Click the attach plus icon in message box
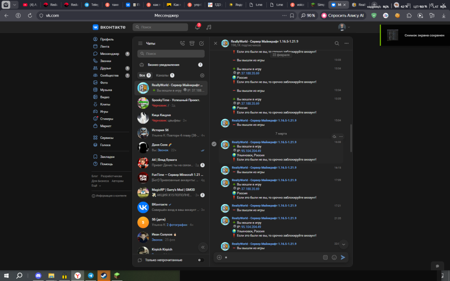 [x=219, y=258]
